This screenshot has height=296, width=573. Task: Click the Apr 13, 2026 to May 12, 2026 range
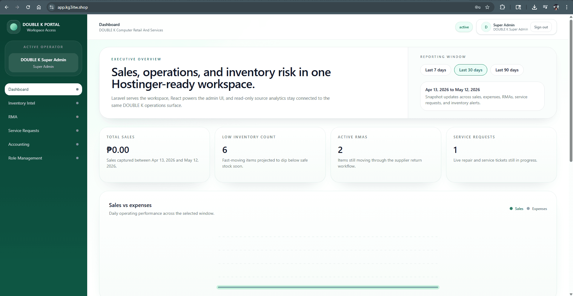[452, 90]
